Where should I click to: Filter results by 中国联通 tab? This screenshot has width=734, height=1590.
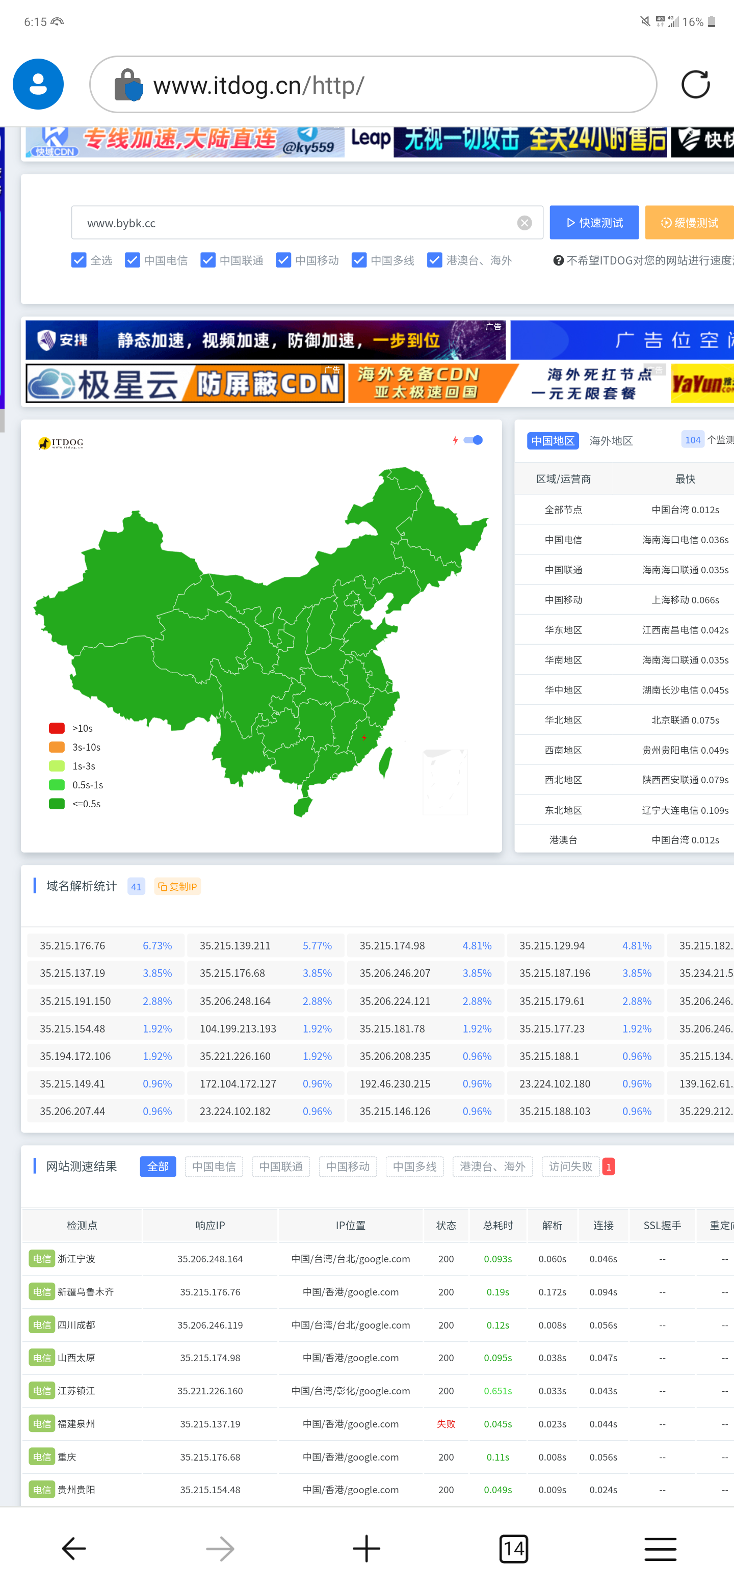point(281,1167)
